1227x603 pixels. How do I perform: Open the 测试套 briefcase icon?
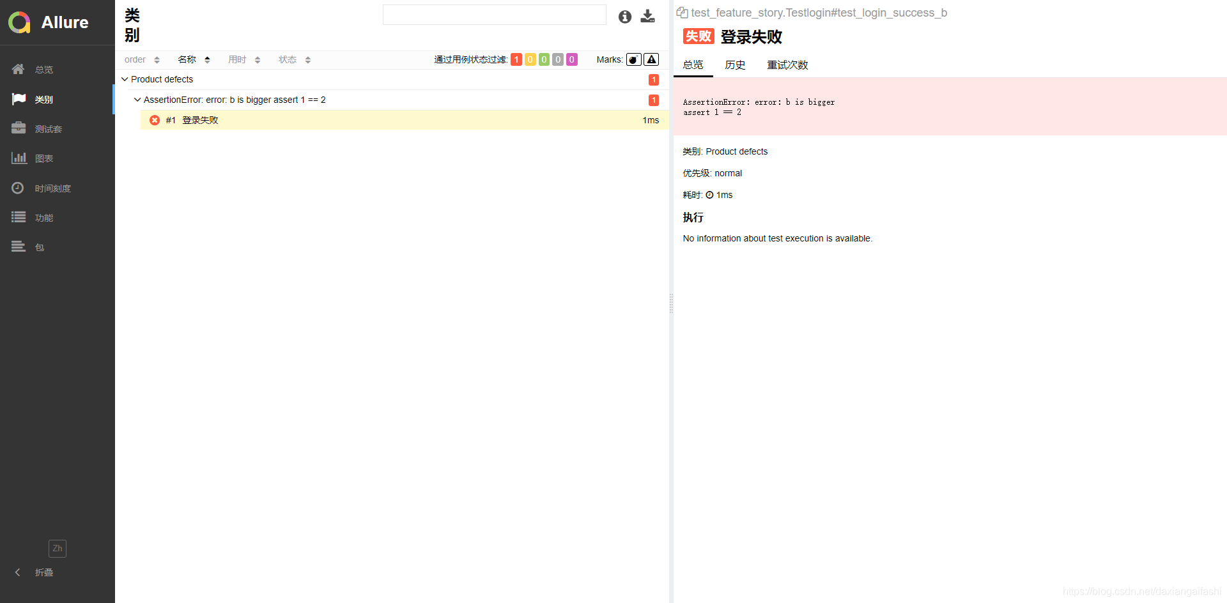pos(19,128)
